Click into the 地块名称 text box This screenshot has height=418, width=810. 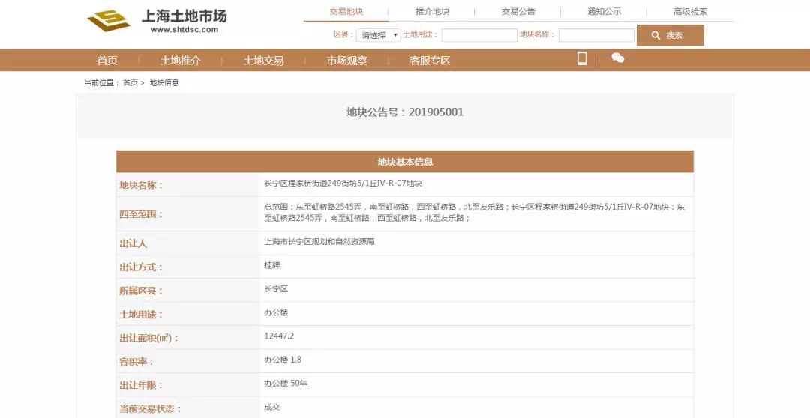tap(596, 35)
